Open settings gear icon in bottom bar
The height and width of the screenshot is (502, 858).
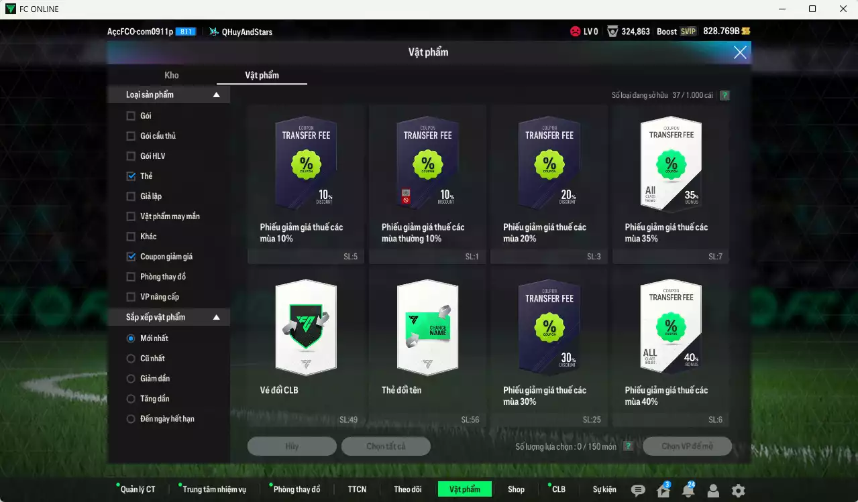(738, 491)
